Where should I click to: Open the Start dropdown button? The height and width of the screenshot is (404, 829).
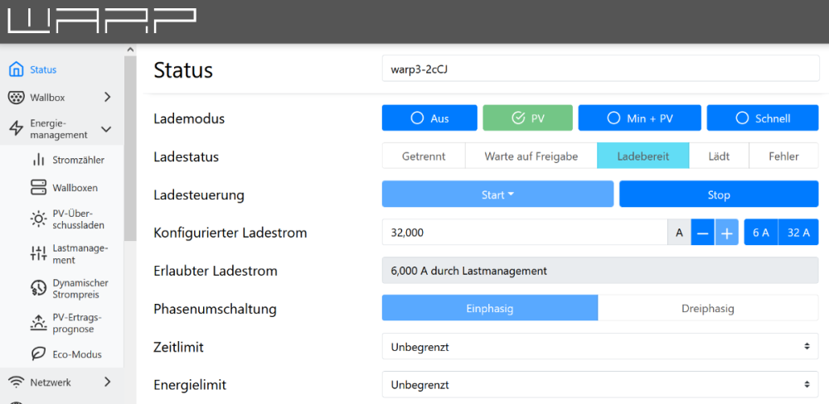point(497,195)
